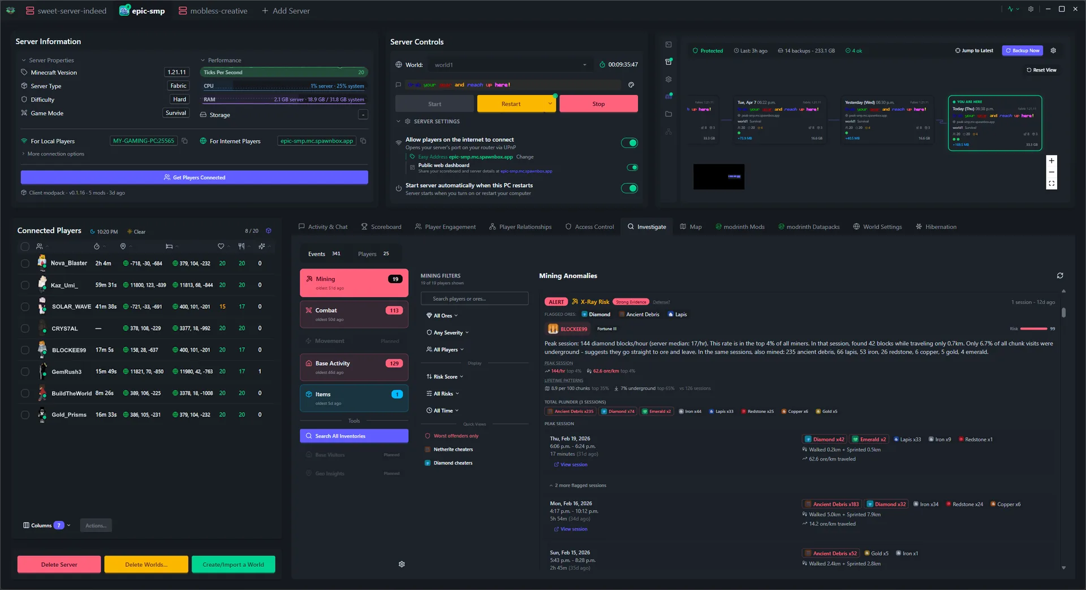Screen dimensions: 1086x590
Task: Click the Backup Now button
Action: pyautogui.click(x=1022, y=50)
